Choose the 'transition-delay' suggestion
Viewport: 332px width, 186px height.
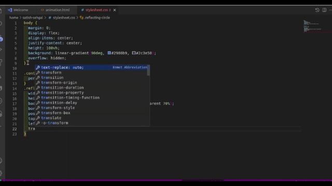[x=91, y=103]
